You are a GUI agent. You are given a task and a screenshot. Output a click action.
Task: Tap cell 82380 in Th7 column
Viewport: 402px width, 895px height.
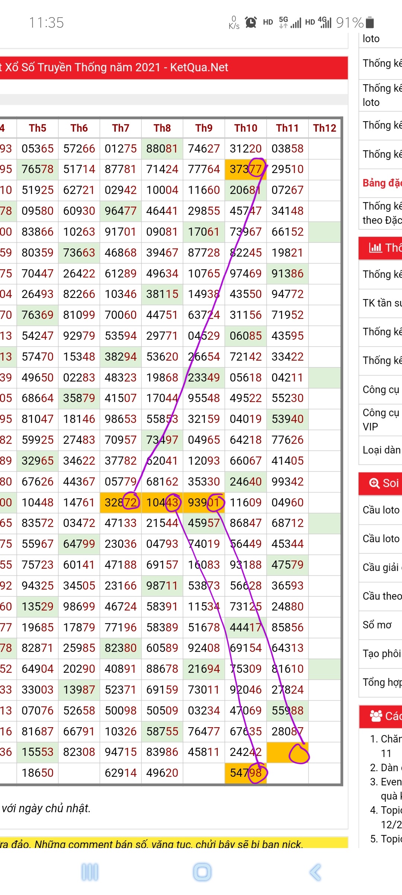coord(121,648)
